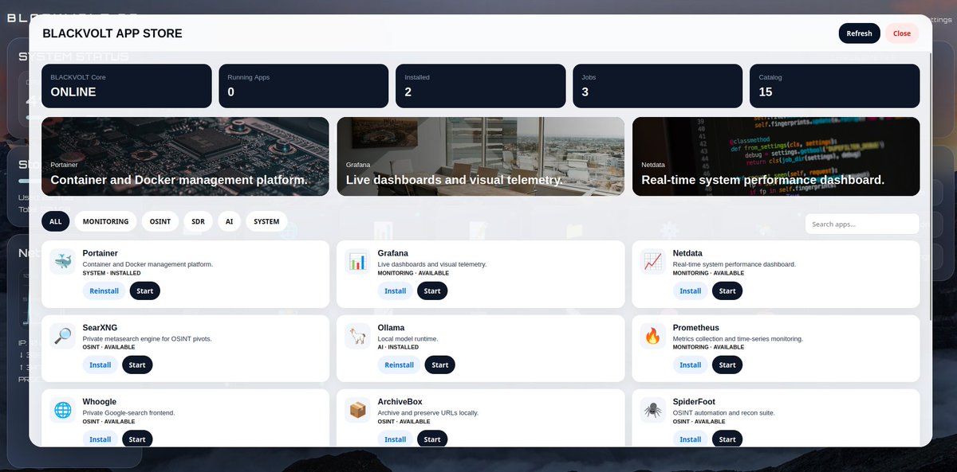Filter apps by SYSTEM category
This screenshot has width=957, height=472.
pyautogui.click(x=266, y=221)
